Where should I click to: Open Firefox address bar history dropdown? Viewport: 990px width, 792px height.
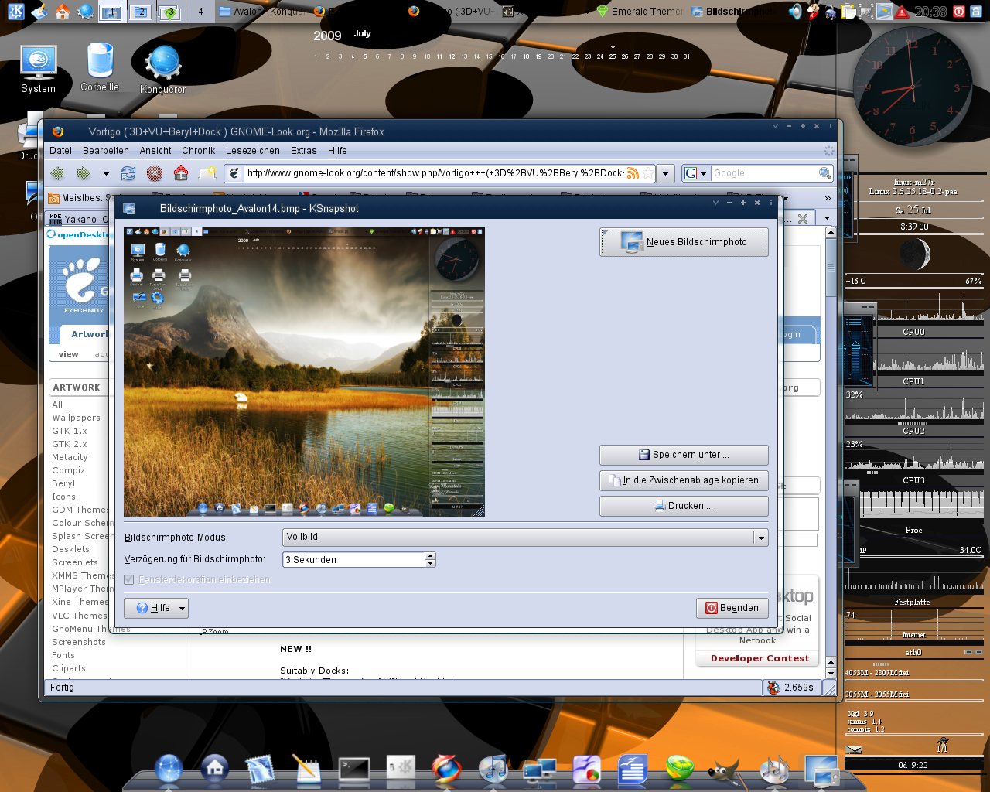pyautogui.click(x=665, y=173)
